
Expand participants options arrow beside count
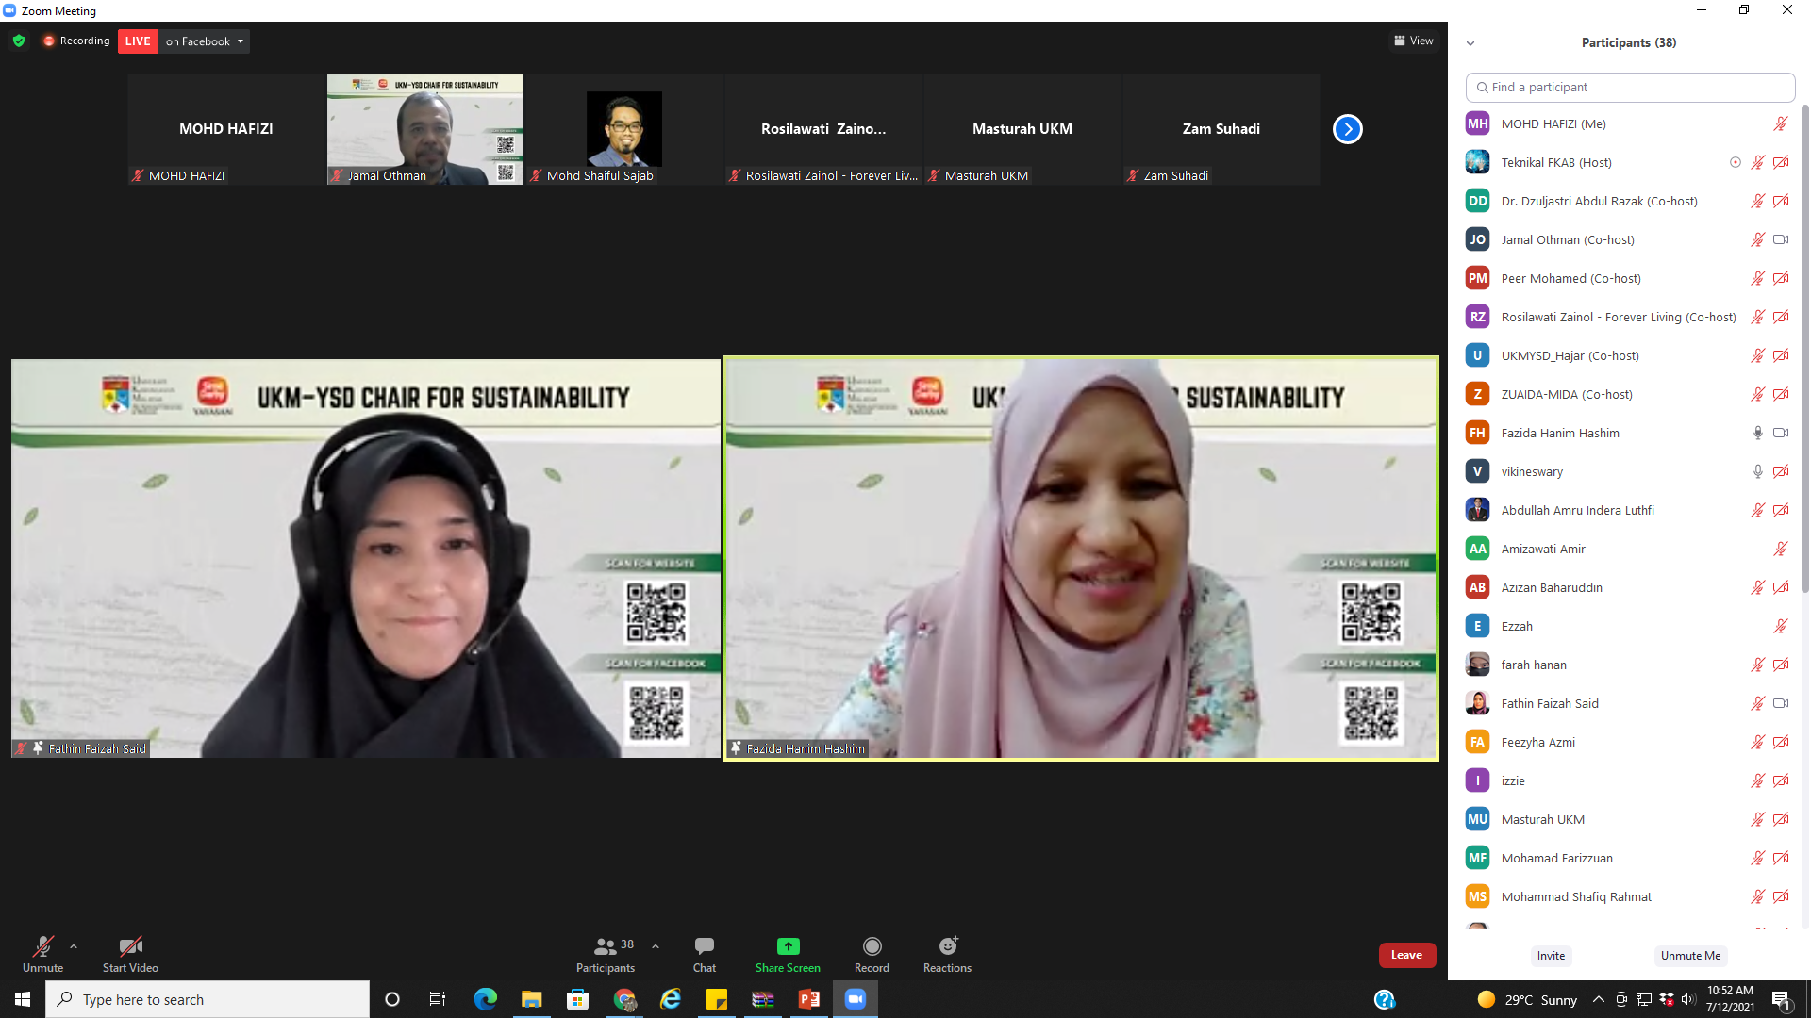(656, 946)
